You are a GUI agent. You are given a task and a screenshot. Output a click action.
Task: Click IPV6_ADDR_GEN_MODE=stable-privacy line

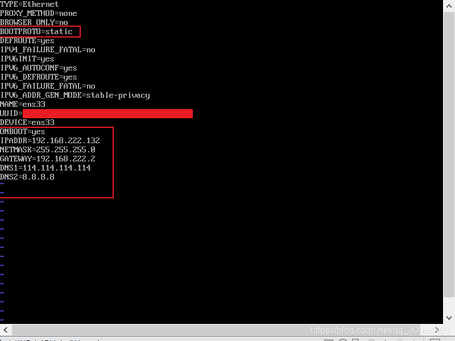click(x=75, y=95)
